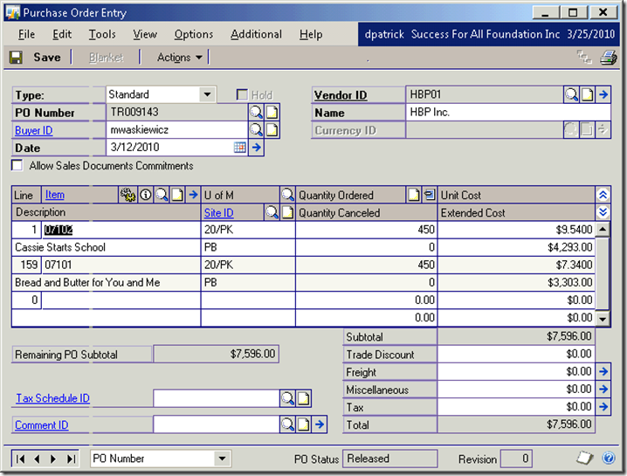Expand the Type Standard dropdown

(208, 95)
